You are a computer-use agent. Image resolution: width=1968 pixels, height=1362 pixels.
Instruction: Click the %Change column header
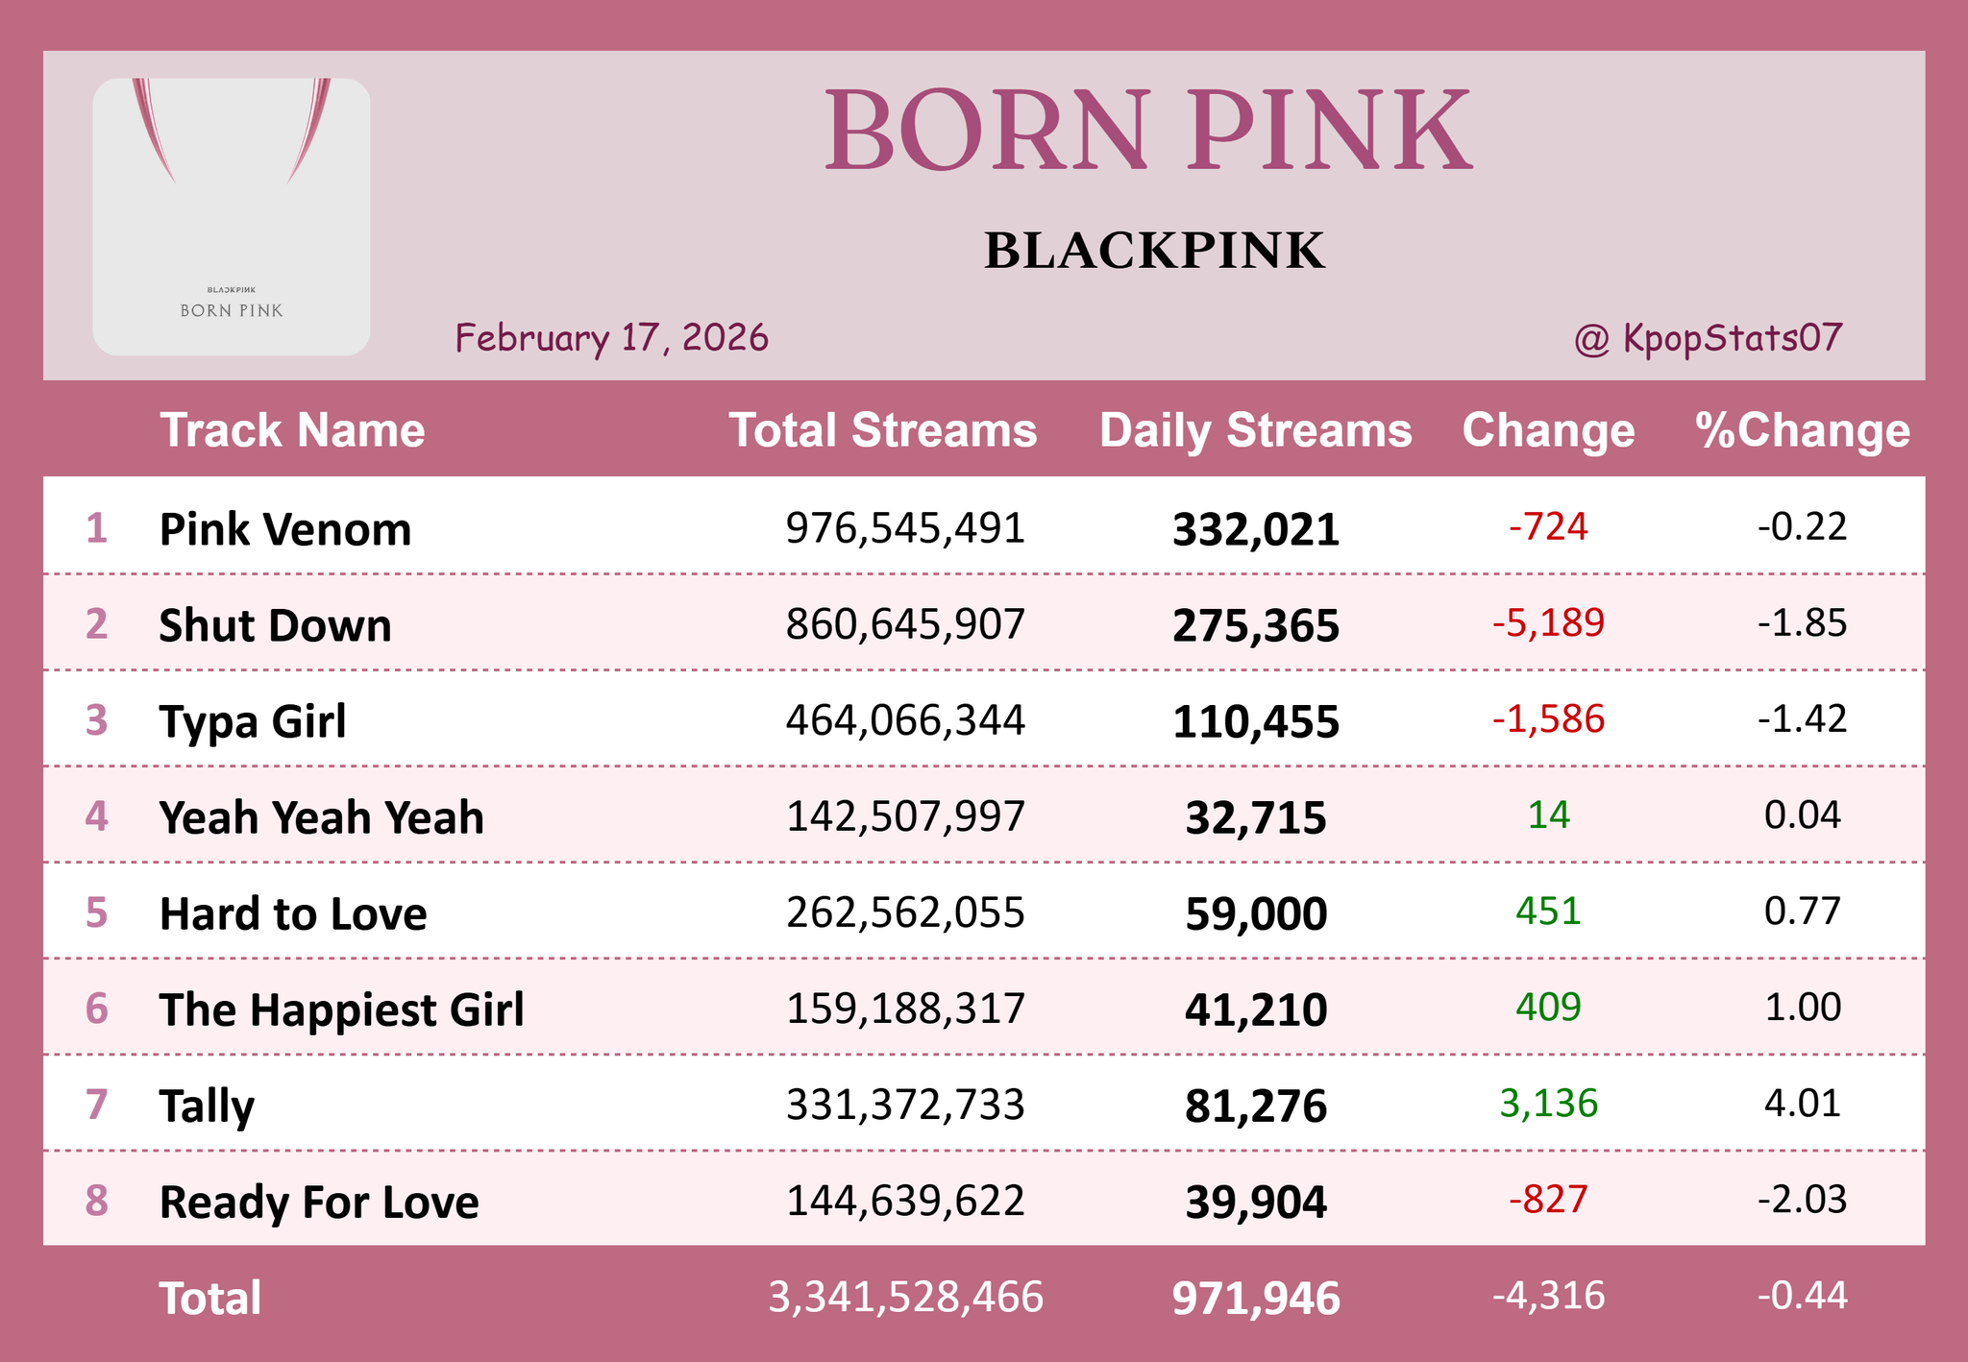coord(1803,429)
